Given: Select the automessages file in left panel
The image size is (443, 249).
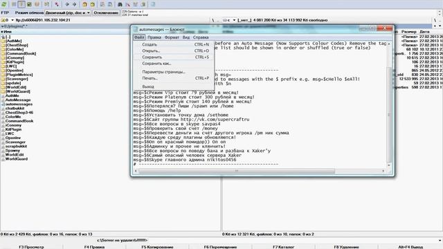Looking at the screenshot, I should click(x=19, y=104).
